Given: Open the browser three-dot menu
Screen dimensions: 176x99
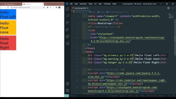Looking at the screenshot, I should 62,7.
